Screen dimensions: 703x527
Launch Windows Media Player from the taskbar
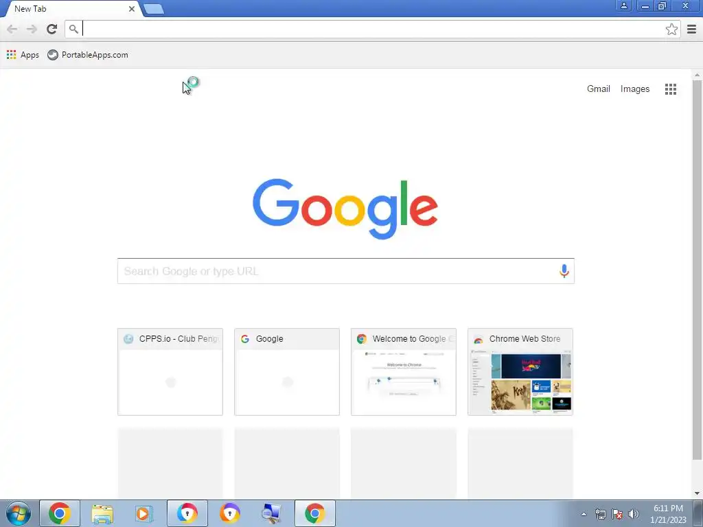pos(144,513)
